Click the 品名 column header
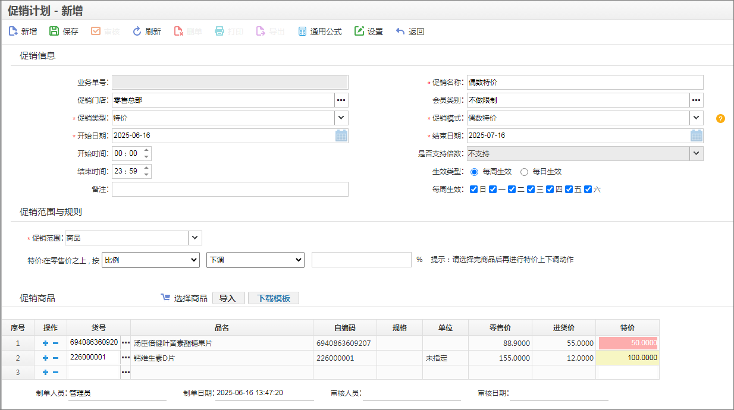This screenshot has height=410, width=734. pos(222,327)
